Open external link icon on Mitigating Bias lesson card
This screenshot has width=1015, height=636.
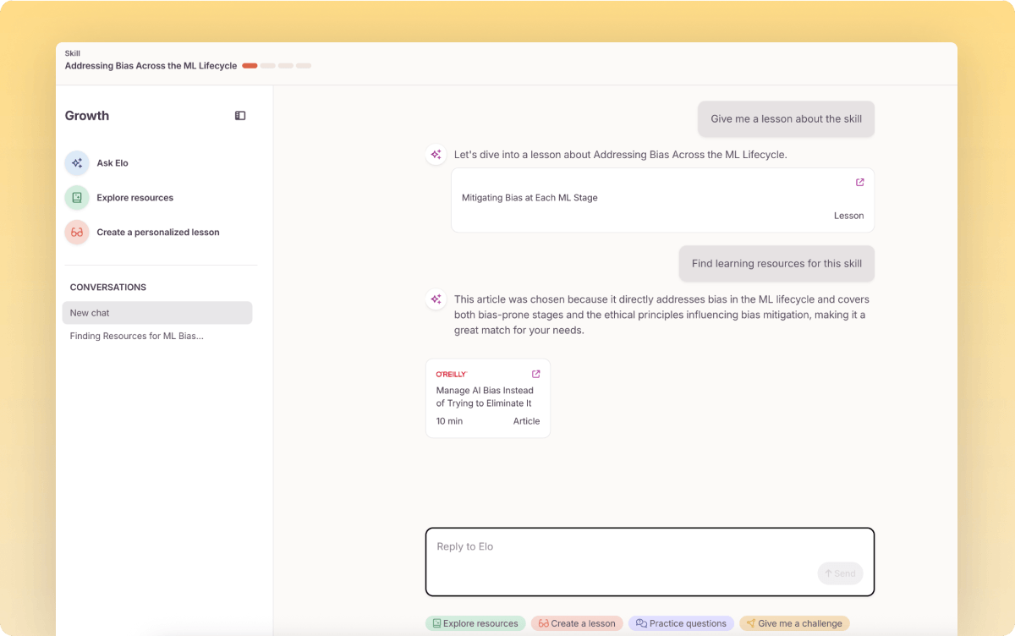(x=860, y=182)
